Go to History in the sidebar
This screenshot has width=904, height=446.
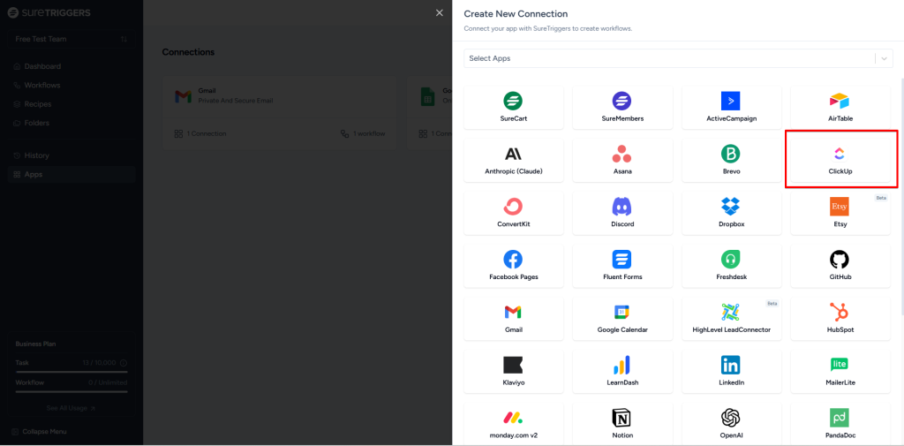point(36,155)
